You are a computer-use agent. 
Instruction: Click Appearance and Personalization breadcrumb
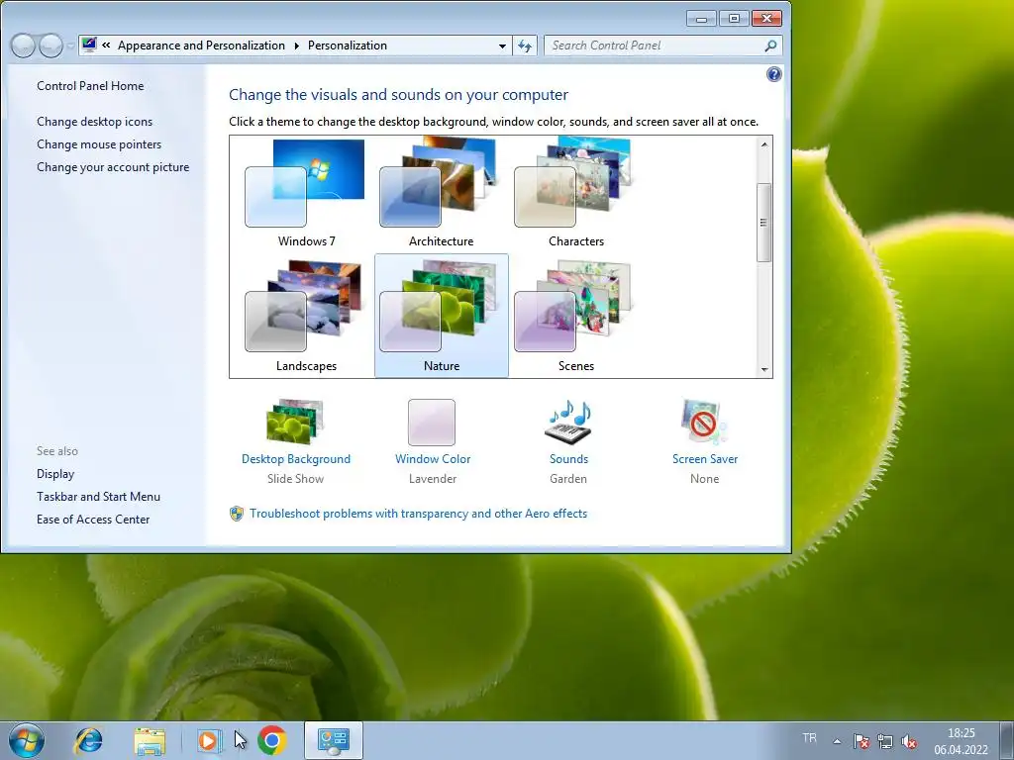click(x=201, y=46)
